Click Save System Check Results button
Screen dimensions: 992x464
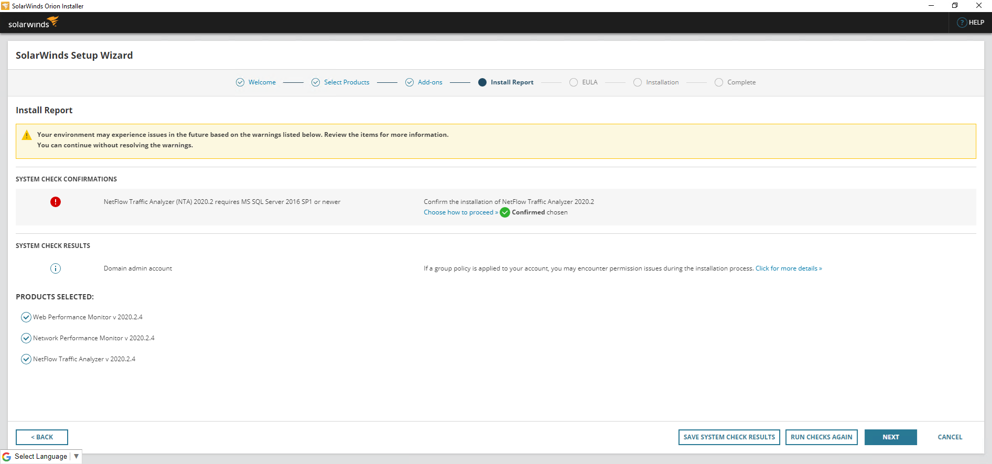click(729, 437)
